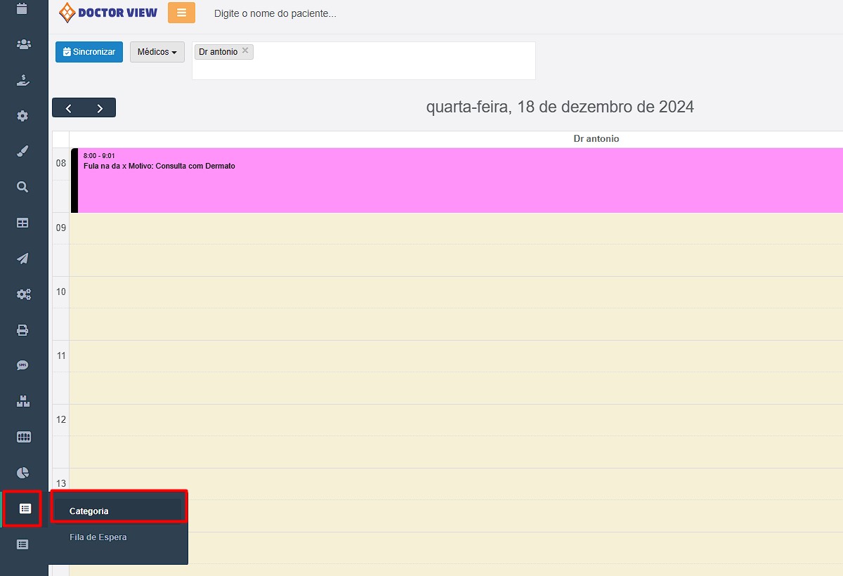Advance to next day arrow
The width and height of the screenshot is (843, 576).
100,108
